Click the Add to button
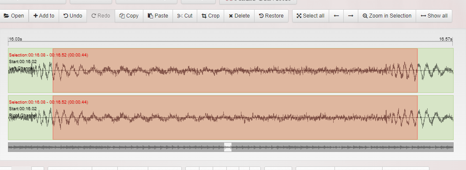 point(44,16)
